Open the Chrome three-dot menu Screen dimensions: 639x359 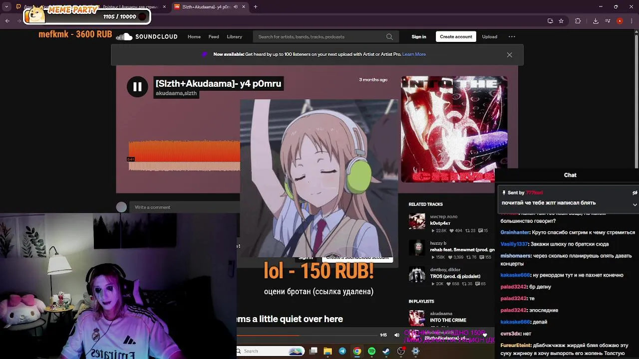click(x=632, y=21)
